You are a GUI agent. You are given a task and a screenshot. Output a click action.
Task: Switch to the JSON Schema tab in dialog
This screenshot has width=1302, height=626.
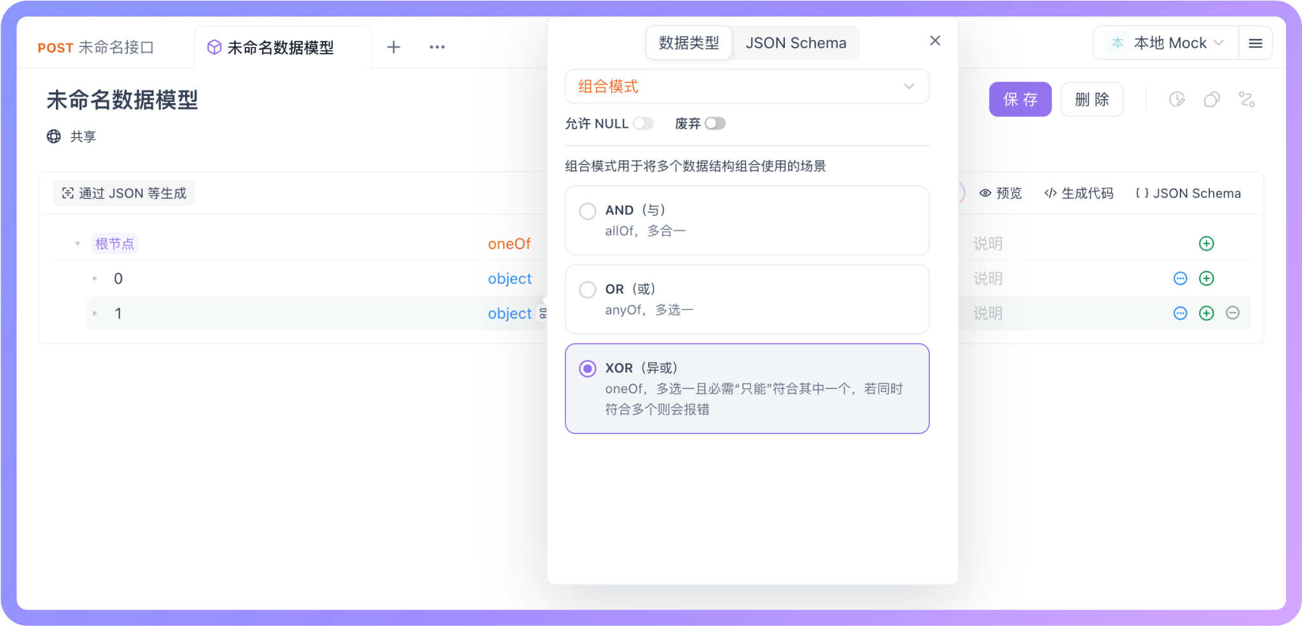pyautogui.click(x=796, y=43)
